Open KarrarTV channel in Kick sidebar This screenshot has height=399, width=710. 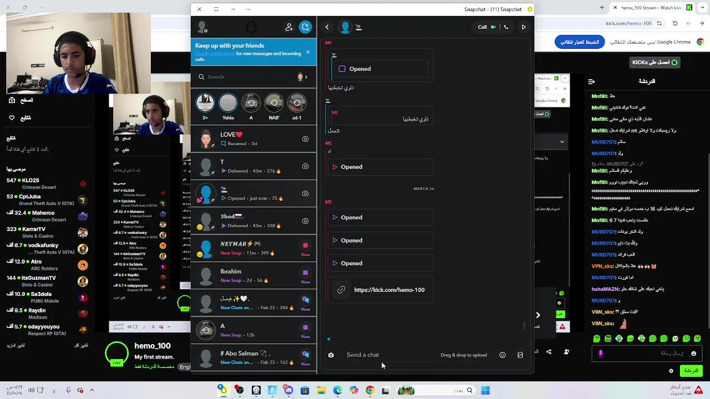click(x=47, y=232)
